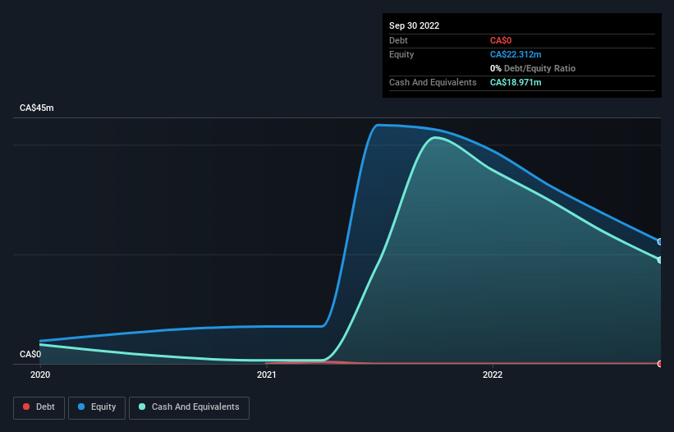Image resolution: width=674 pixels, height=432 pixels.
Task: Click the 0% Debt/Equity Ratio text
Action: click(533, 68)
